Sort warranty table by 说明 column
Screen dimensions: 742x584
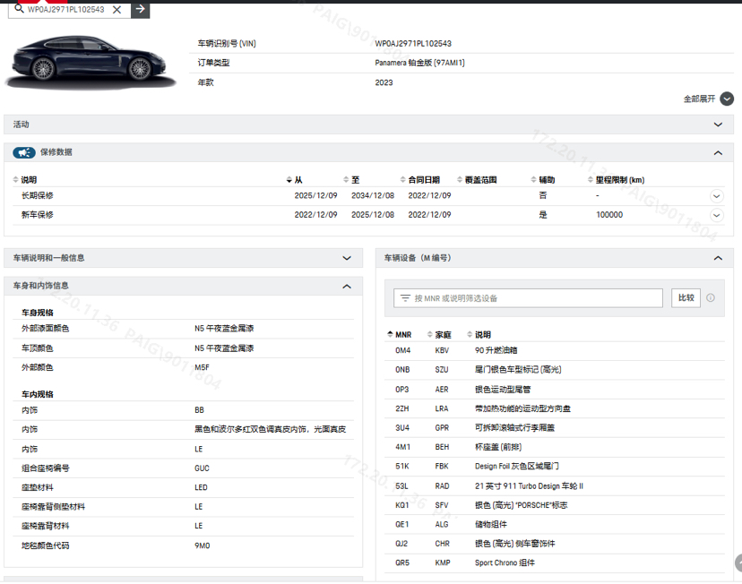point(24,180)
